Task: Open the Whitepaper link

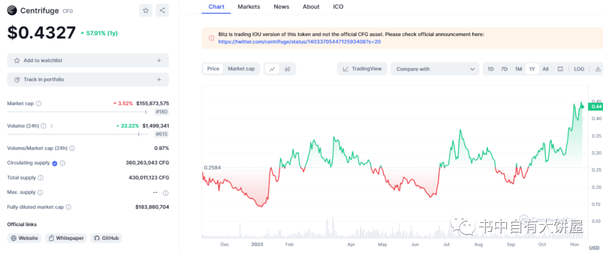Action: [66, 238]
